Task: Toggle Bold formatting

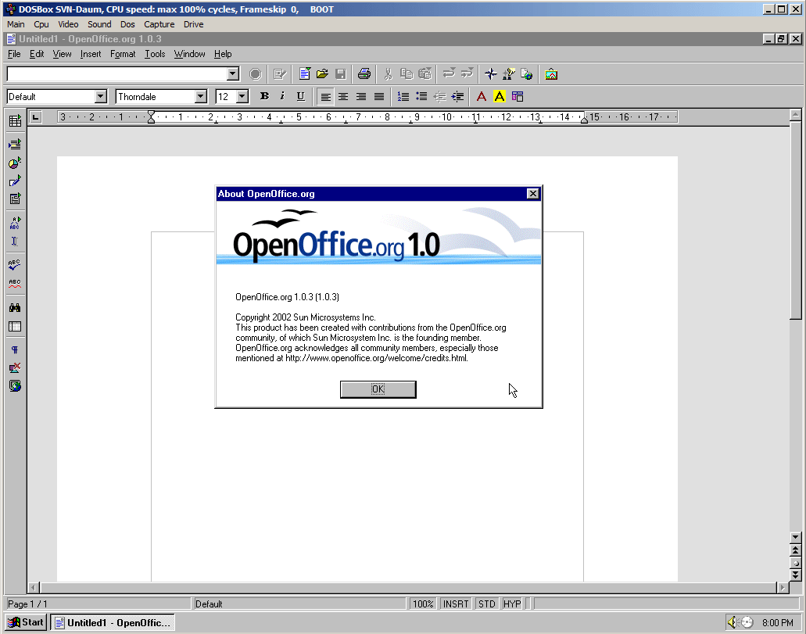Action: pos(265,97)
